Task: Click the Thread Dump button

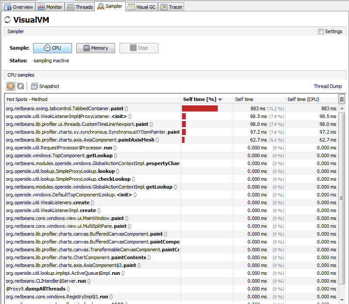Action: coord(328,86)
